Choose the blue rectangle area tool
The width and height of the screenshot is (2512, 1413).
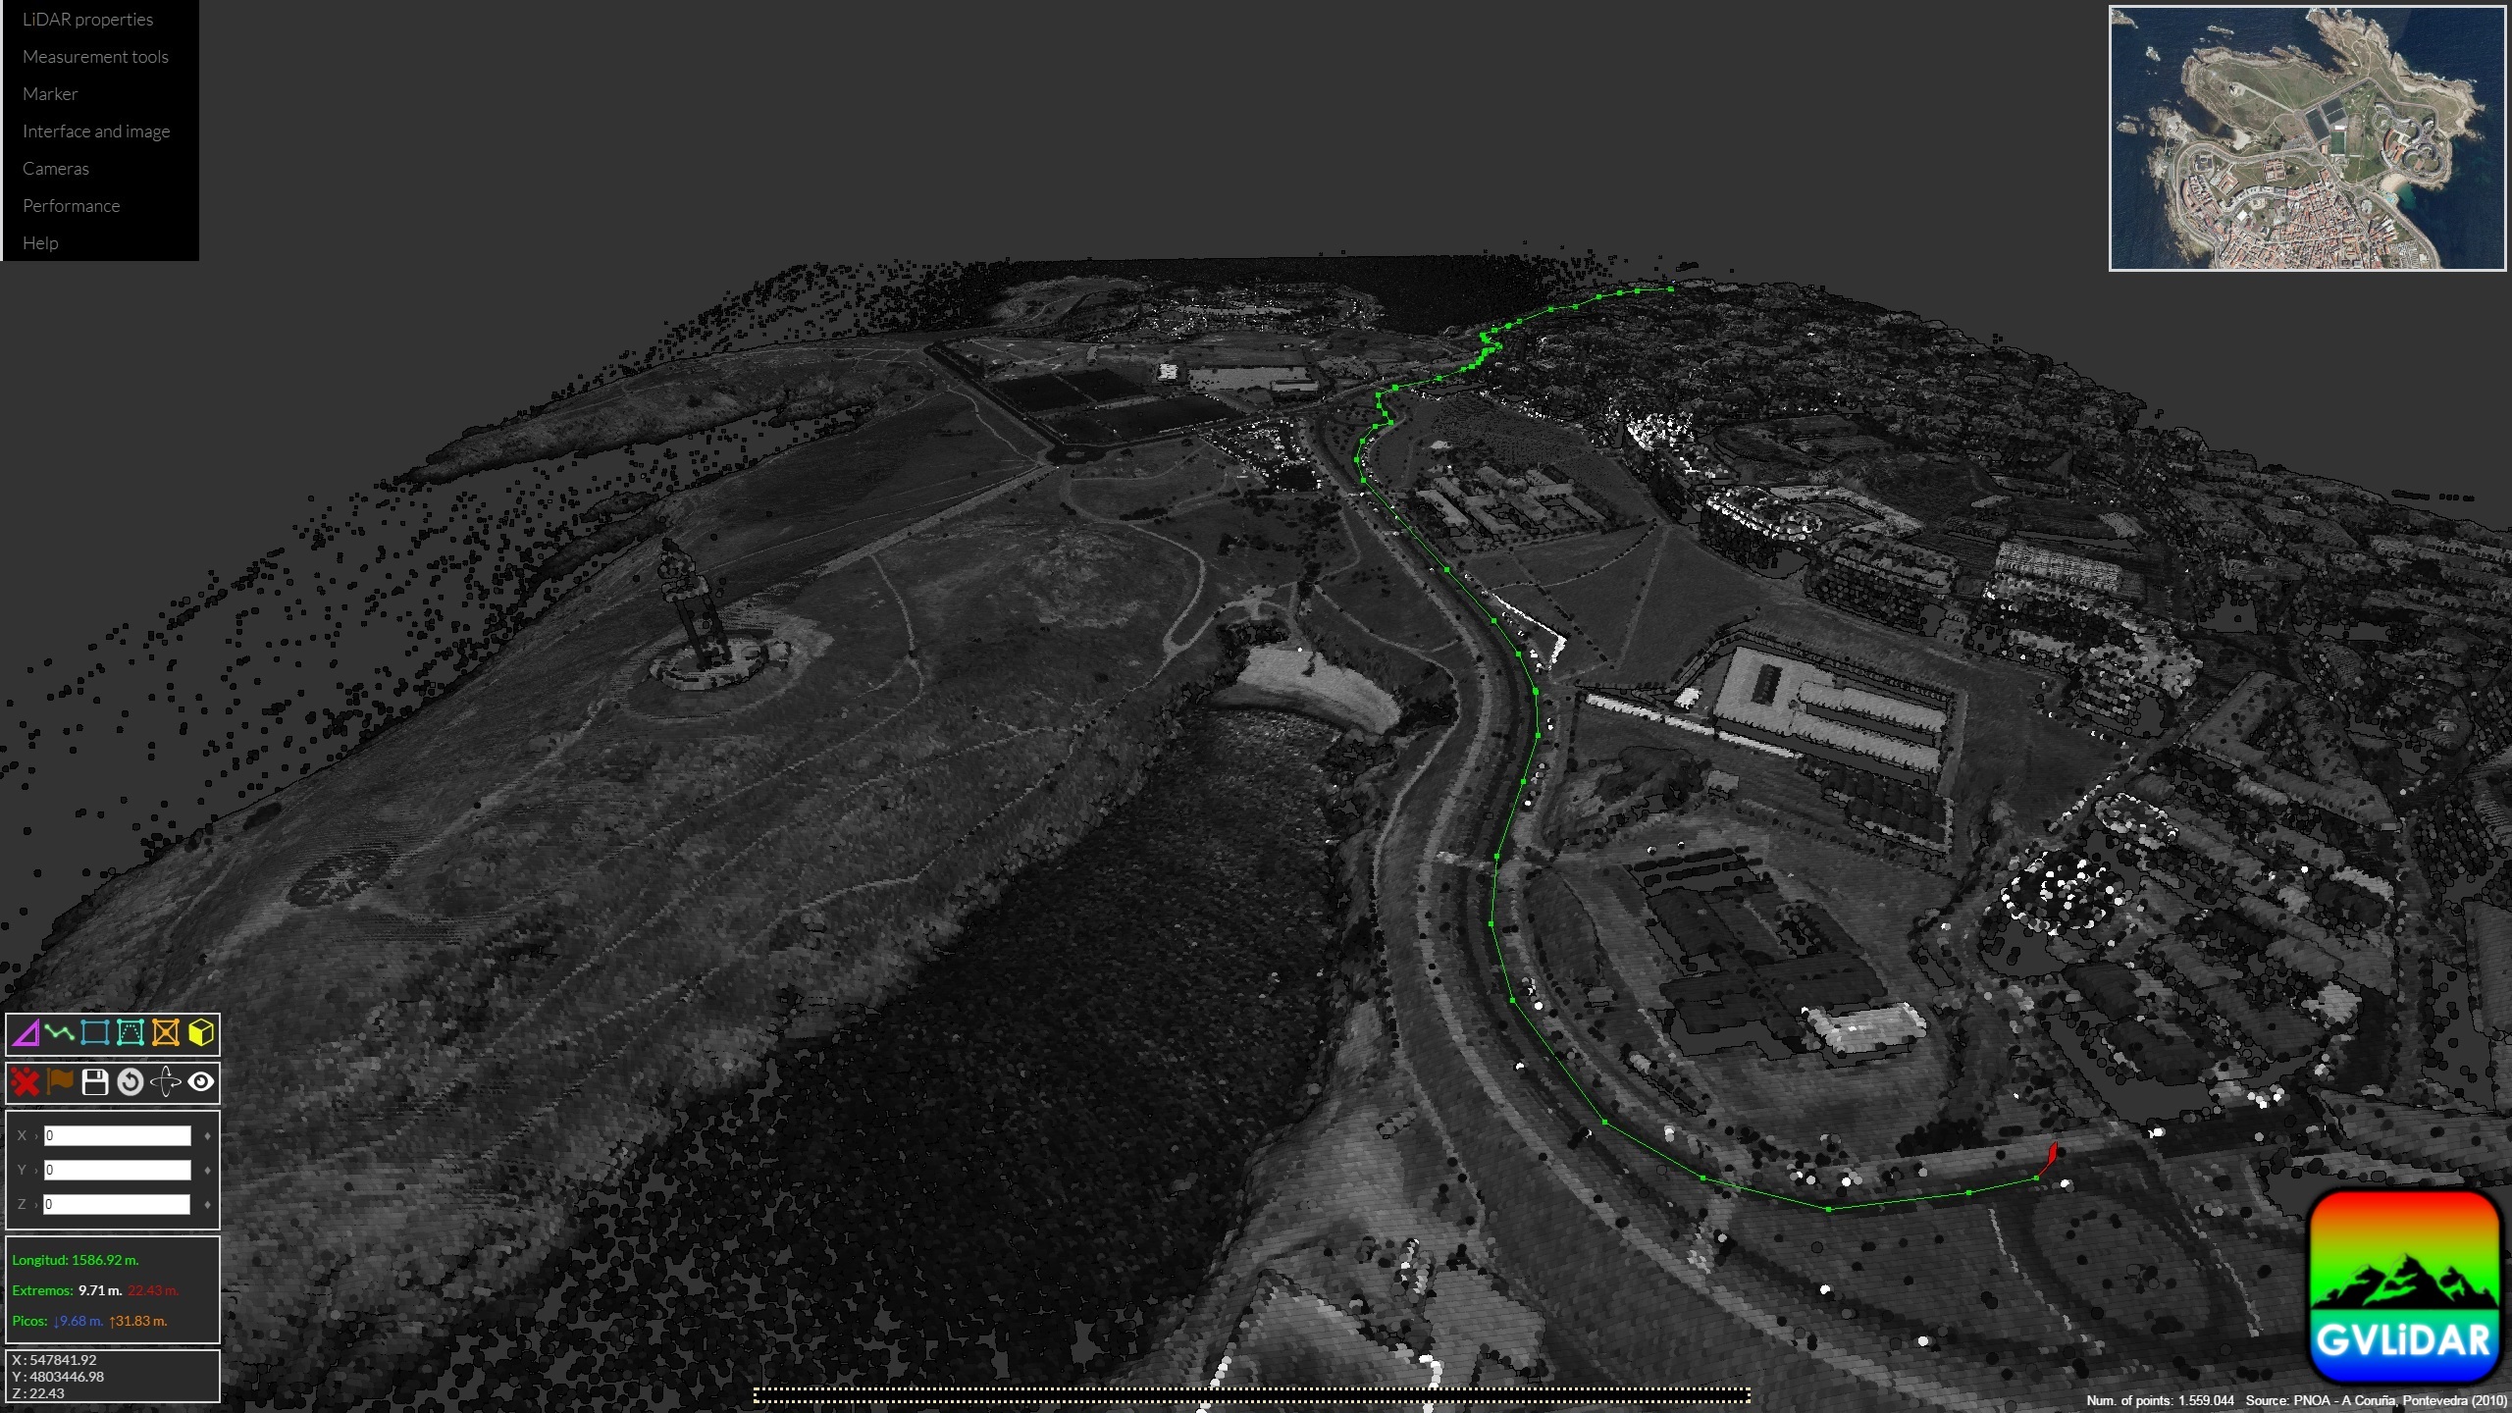(x=95, y=1032)
